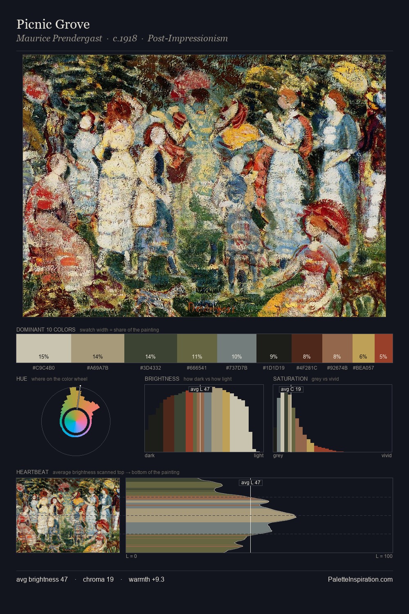Select the dark brown 8% swatch above #4F281C
The image size is (409, 614).
pos(307,348)
